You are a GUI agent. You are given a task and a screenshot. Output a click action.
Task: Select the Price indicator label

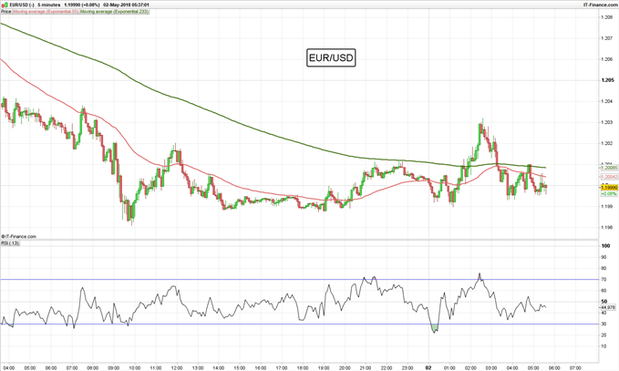[x=5, y=12]
